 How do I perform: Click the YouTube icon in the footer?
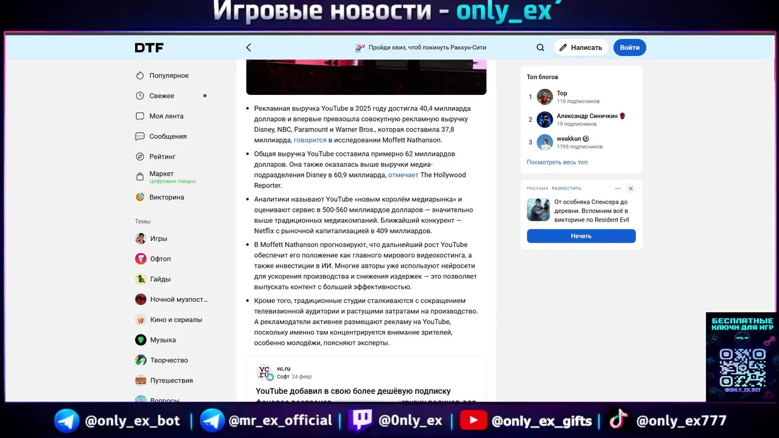pos(473,420)
